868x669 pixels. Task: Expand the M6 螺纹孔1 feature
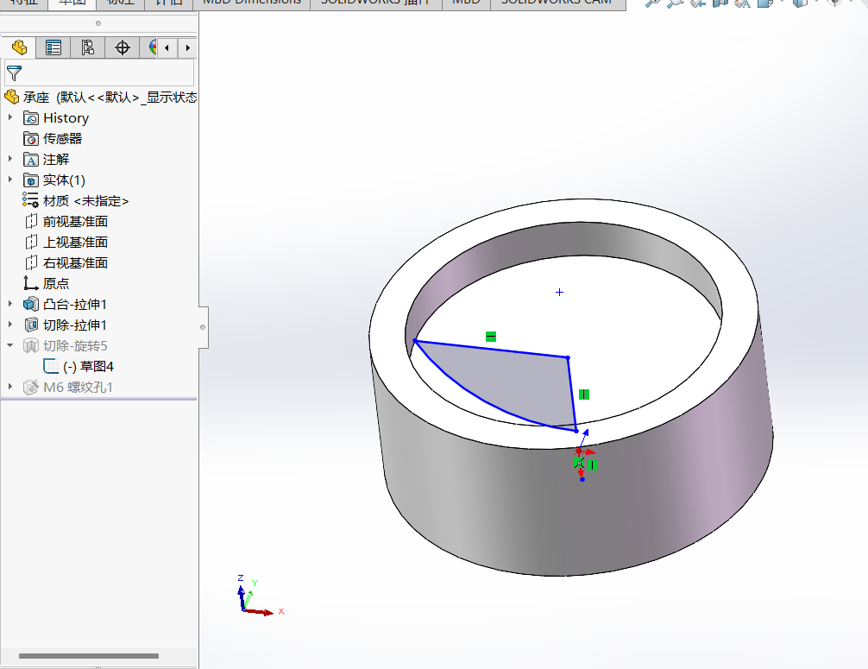pyautogui.click(x=10, y=387)
